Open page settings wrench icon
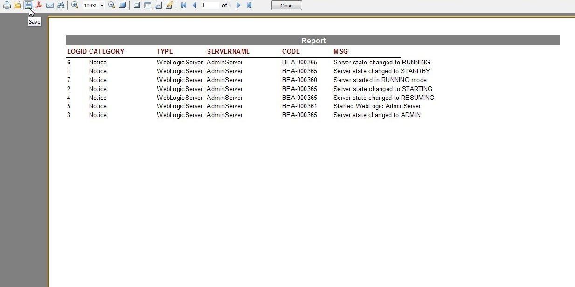The height and width of the screenshot is (287, 575). (x=158, y=6)
